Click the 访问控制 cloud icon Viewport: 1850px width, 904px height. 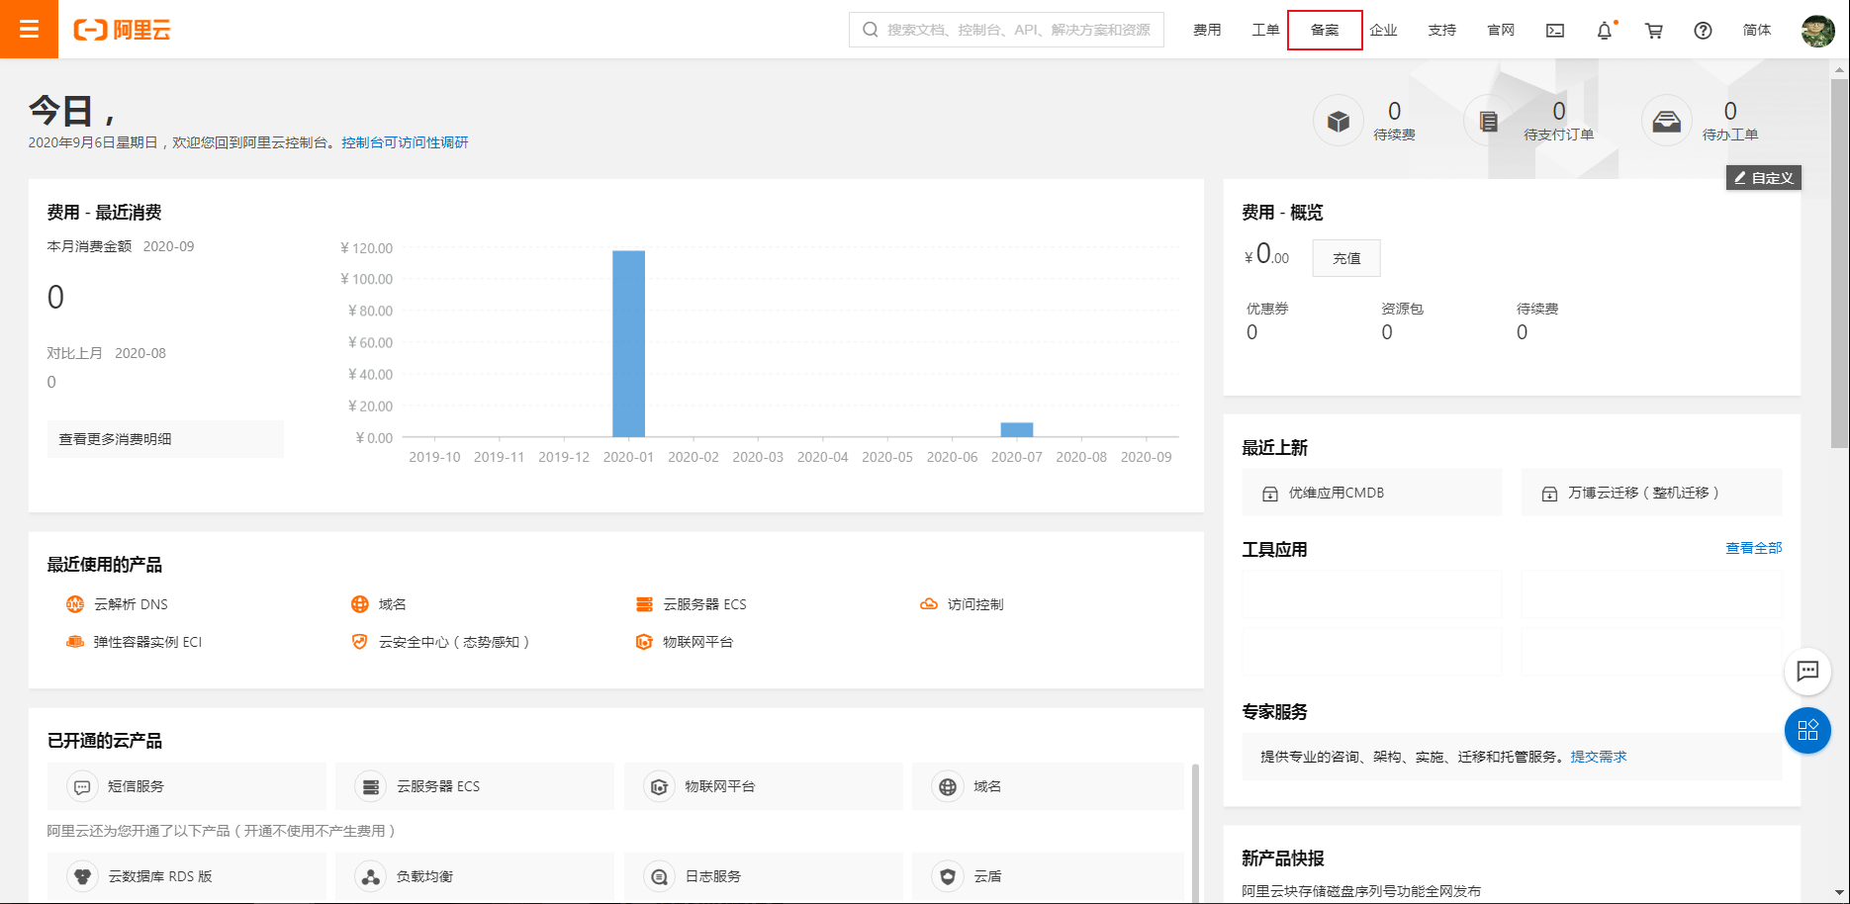click(x=929, y=604)
